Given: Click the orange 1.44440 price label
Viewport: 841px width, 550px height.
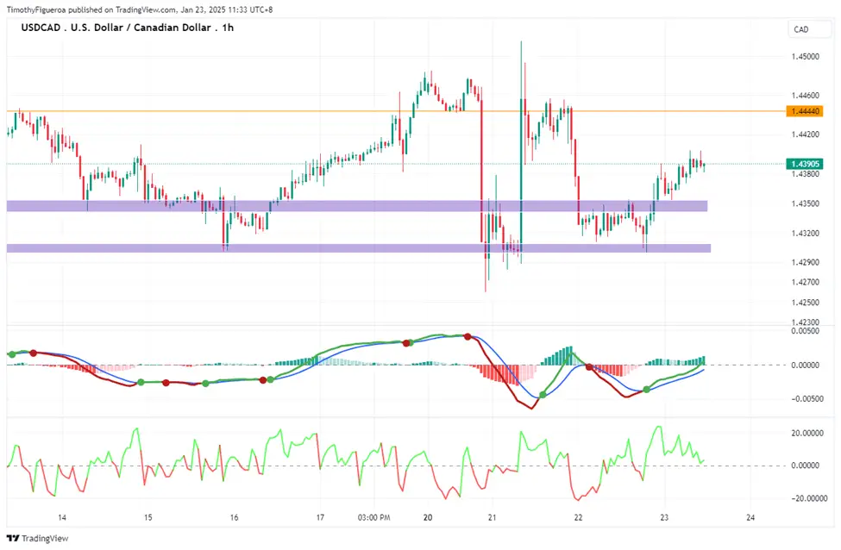Looking at the screenshot, I should click(803, 111).
